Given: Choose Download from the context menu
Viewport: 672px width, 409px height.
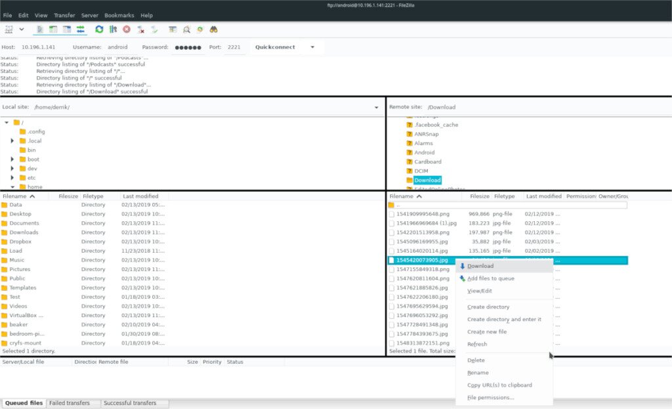Looking at the screenshot, I should [480, 266].
